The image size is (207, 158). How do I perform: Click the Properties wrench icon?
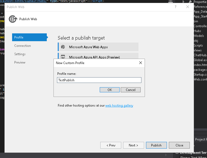pyautogui.click(x=190, y=2)
